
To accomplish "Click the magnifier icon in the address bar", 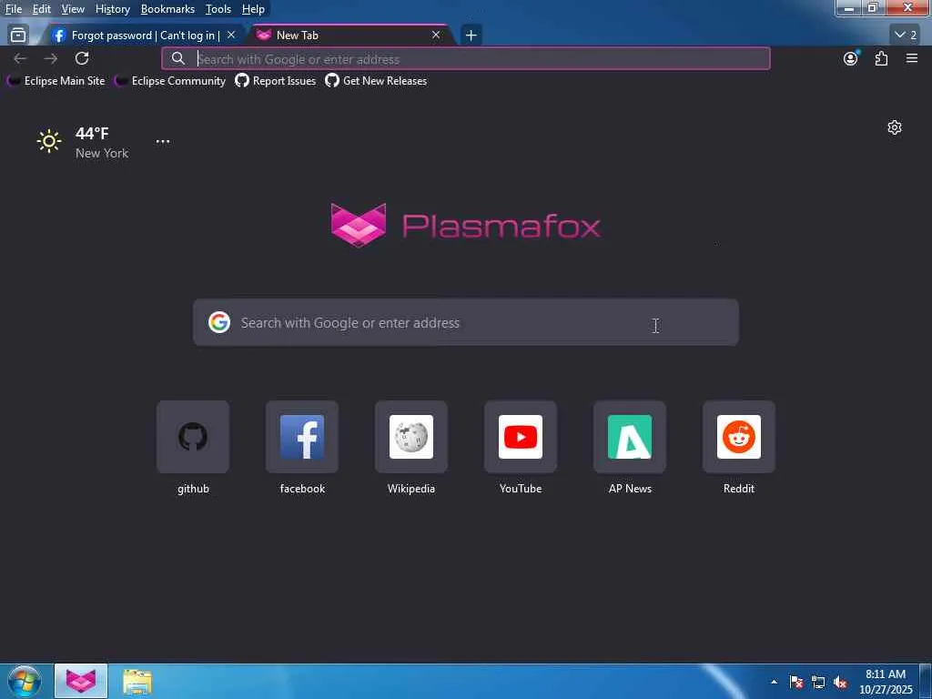I will 177,58.
